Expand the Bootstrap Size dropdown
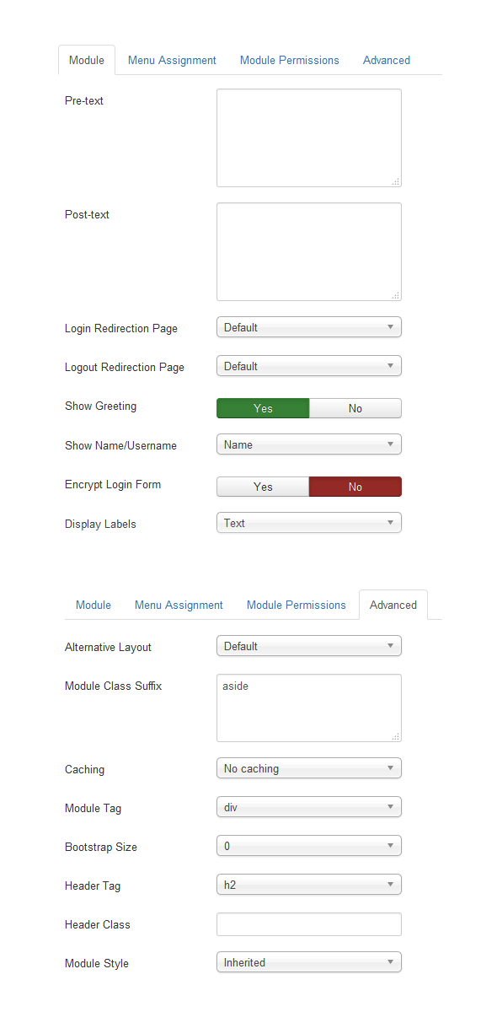Image resolution: width=497 pixels, height=1012 pixels. (309, 846)
